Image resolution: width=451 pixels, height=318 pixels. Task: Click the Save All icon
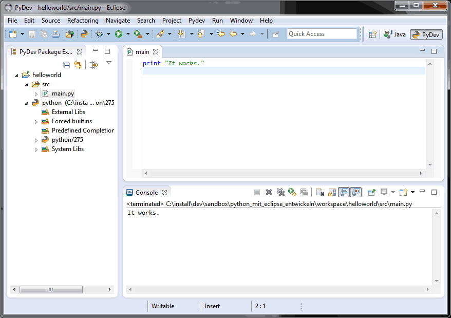point(44,34)
